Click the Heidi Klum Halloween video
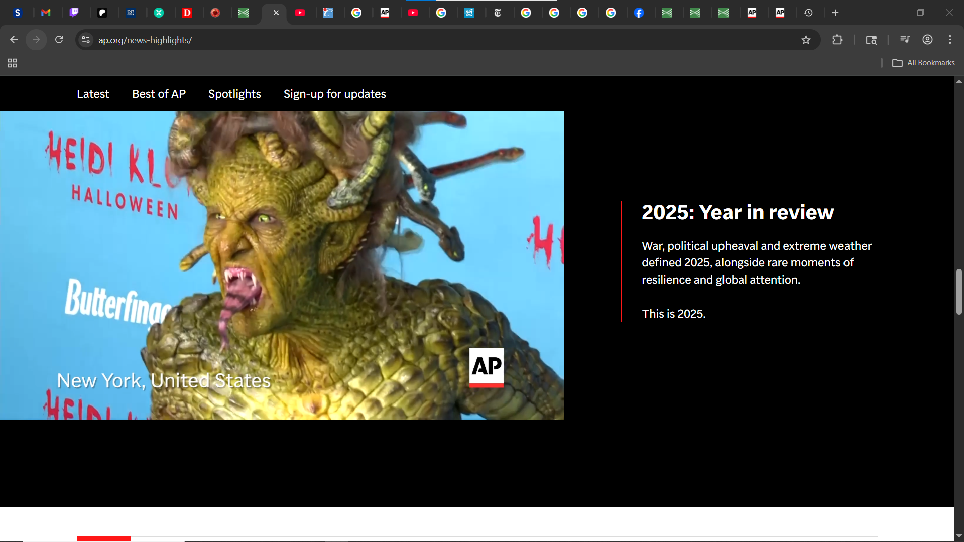 coord(282,265)
